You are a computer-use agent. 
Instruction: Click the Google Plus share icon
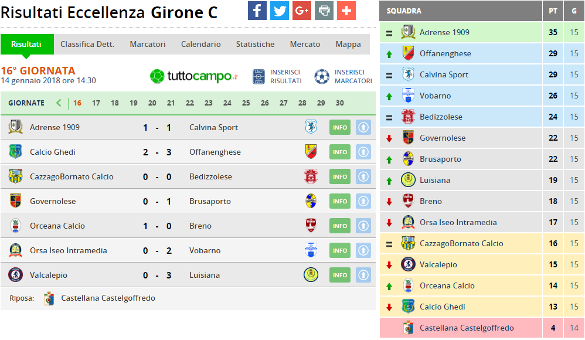click(x=302, y=11)
